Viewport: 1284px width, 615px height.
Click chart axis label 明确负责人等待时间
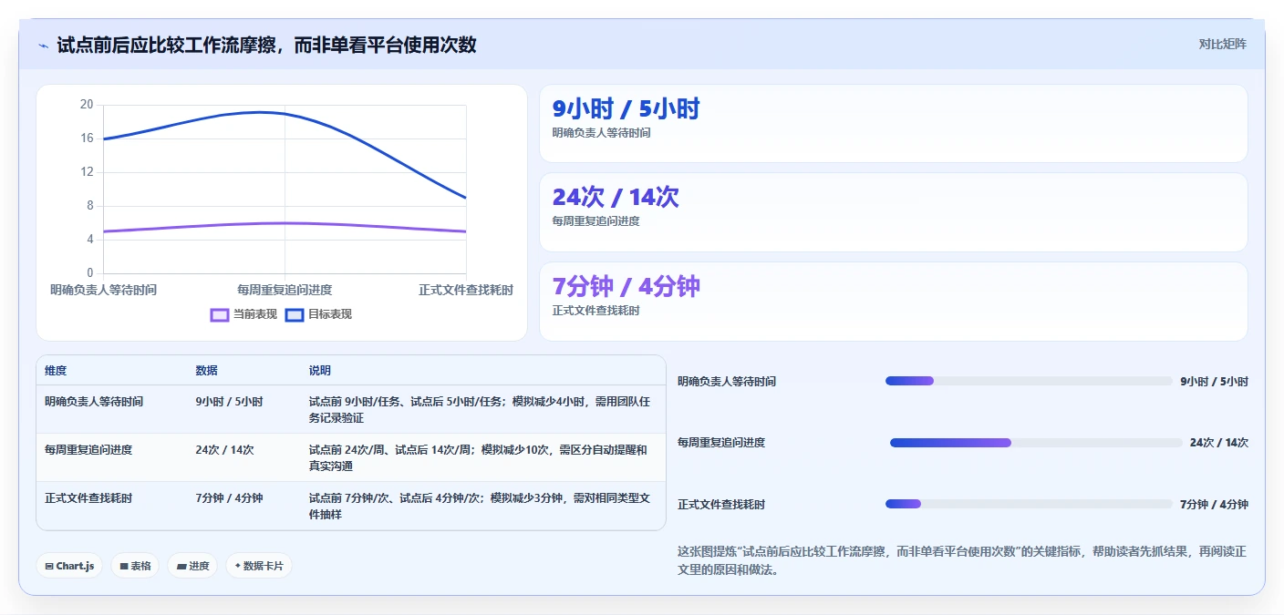(x=103, y=291)
